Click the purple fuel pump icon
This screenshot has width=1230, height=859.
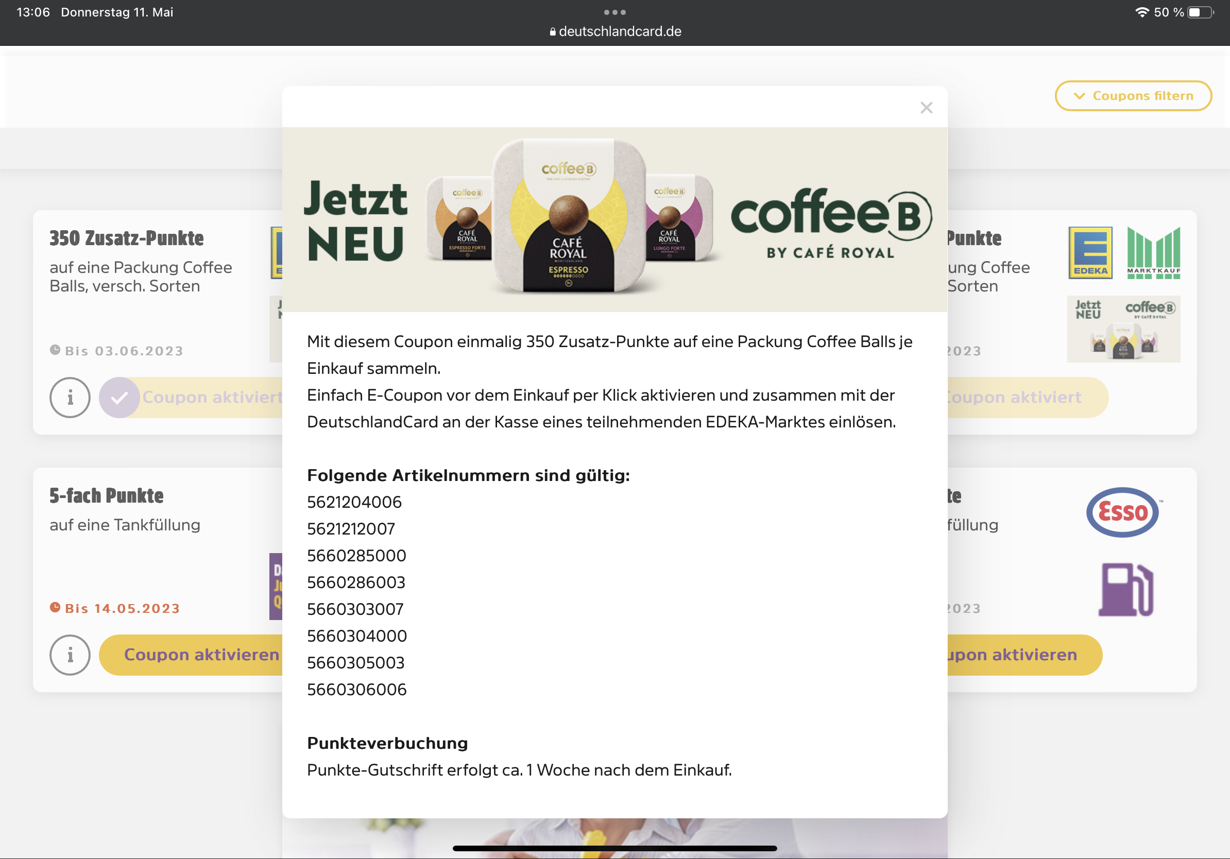(1125, 590)
